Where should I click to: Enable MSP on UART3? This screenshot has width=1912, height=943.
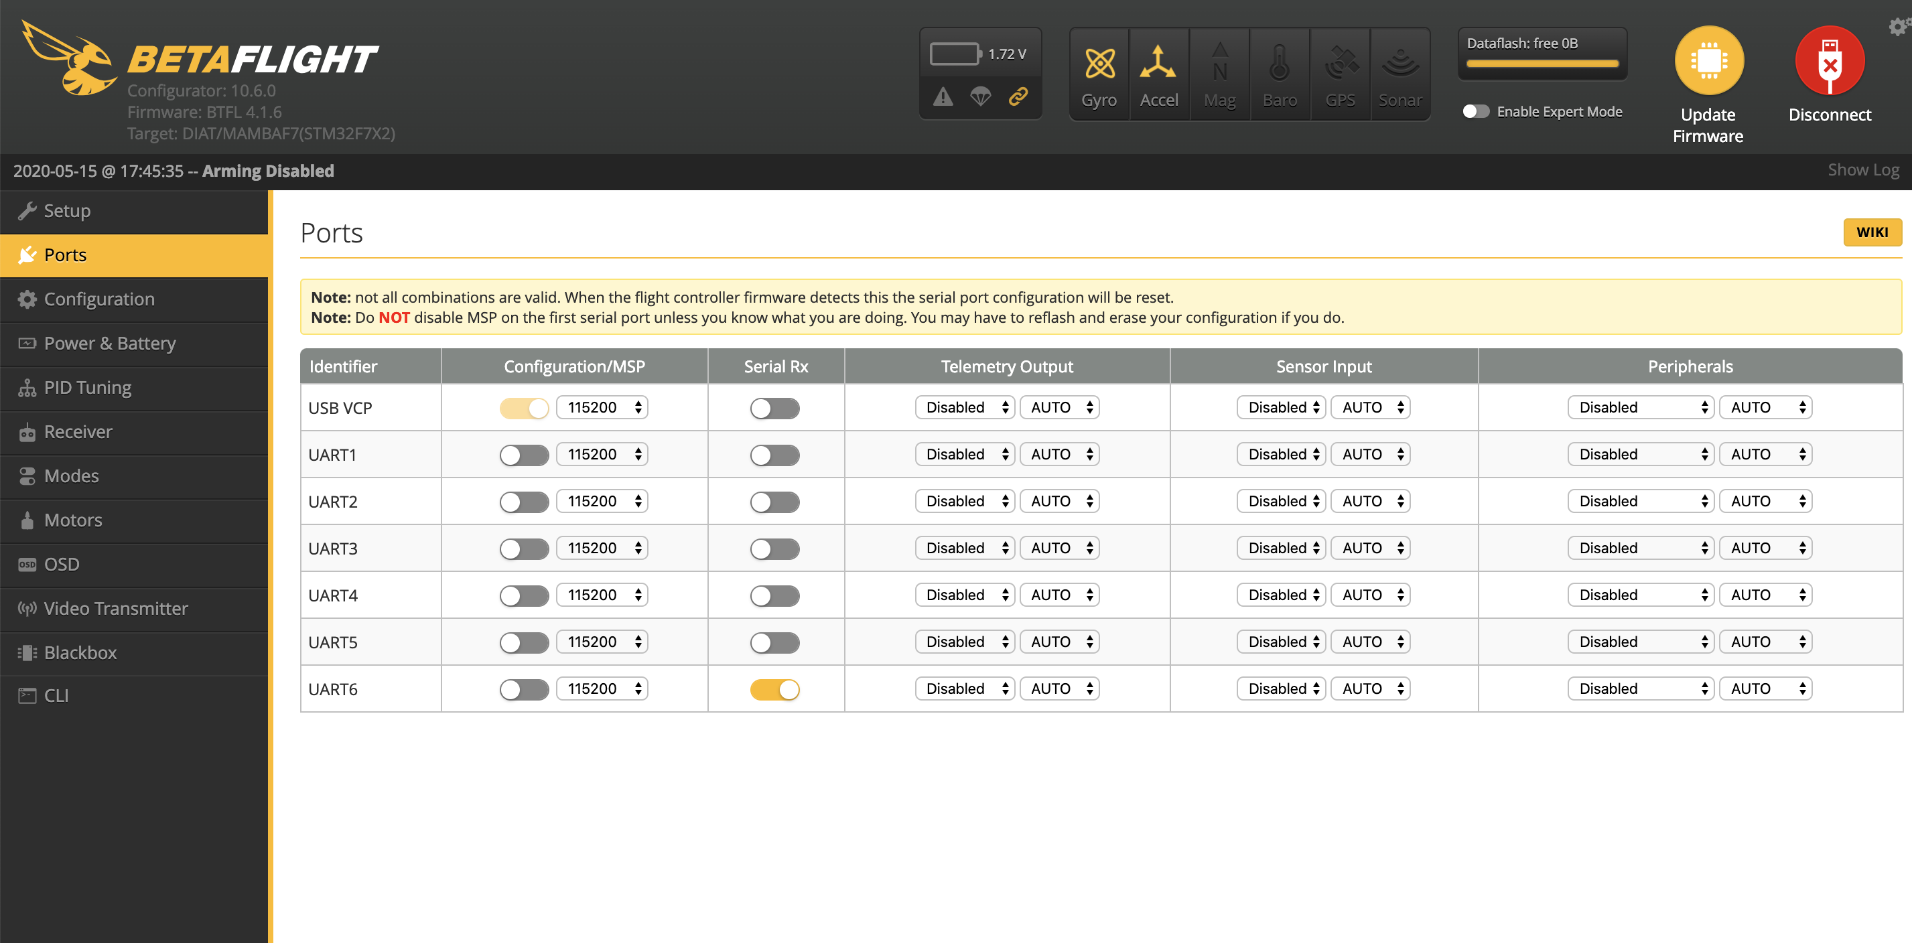coord(524,549)
